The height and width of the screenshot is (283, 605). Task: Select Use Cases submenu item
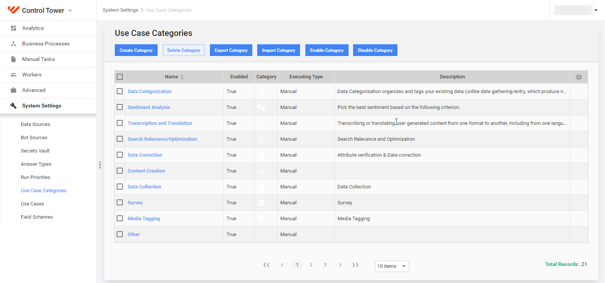point(32,204)
